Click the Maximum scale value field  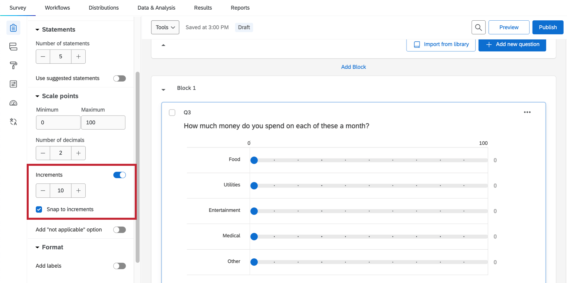click(x=103, y=123)
